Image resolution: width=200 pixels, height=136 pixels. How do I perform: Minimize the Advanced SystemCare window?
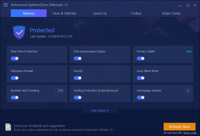click(179, 5)
